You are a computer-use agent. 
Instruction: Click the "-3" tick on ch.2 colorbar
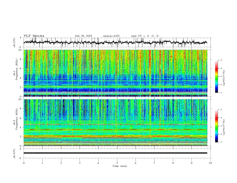[221, 110]
